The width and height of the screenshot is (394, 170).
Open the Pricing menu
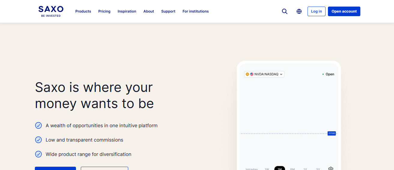104,11
